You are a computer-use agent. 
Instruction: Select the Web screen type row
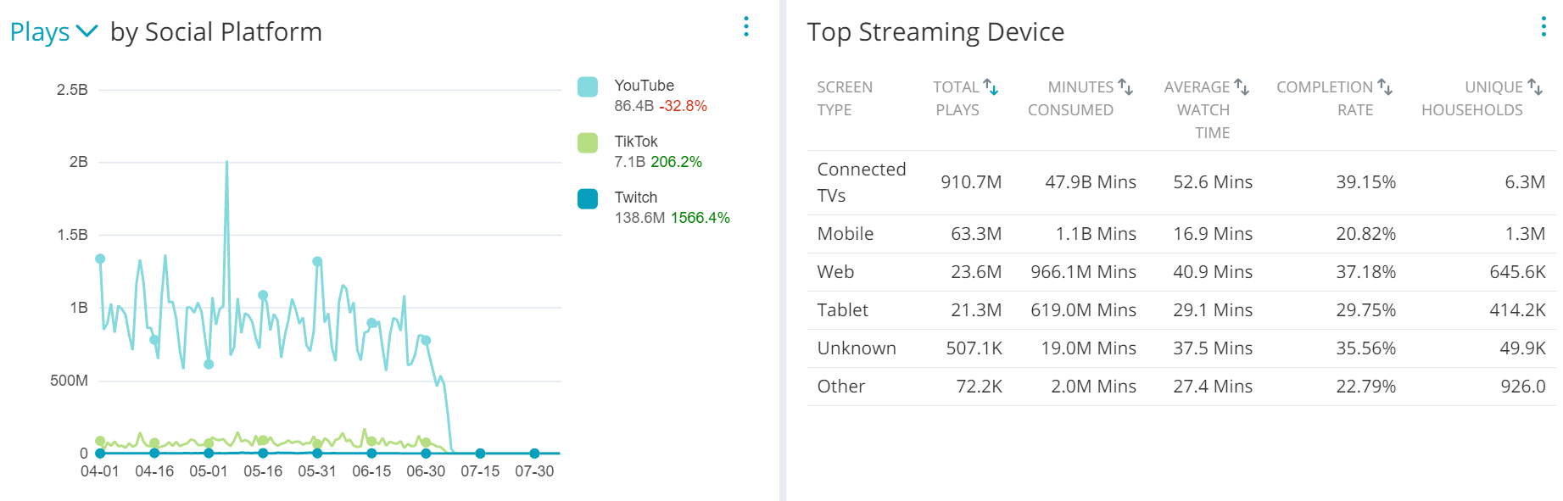pyautogui.click(x=1181, y=272)
